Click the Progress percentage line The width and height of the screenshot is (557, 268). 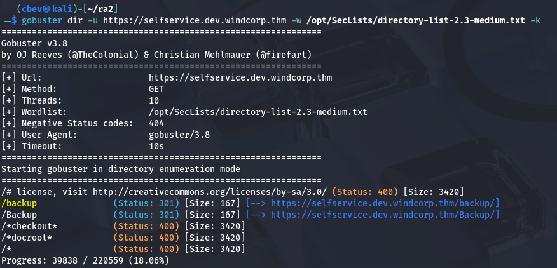85,260
